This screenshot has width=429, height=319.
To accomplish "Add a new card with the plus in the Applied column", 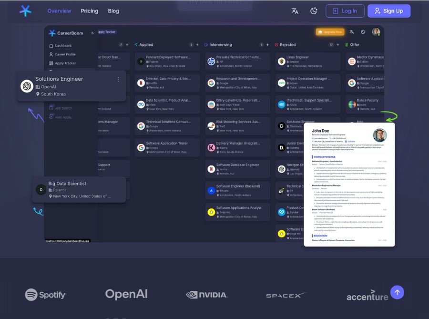I will pos(198,44).
